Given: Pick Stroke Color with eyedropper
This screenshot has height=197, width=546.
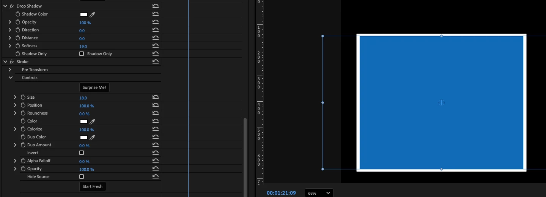Looking at the screenshot, I should 92,121.
